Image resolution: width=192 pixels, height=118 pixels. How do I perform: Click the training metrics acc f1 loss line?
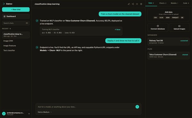58,33
